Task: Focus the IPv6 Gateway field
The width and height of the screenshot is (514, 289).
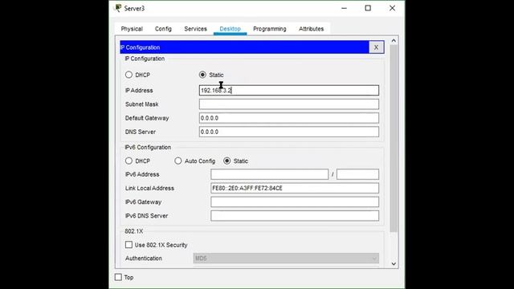Action: pyautogui.click(x=295, y=201)
